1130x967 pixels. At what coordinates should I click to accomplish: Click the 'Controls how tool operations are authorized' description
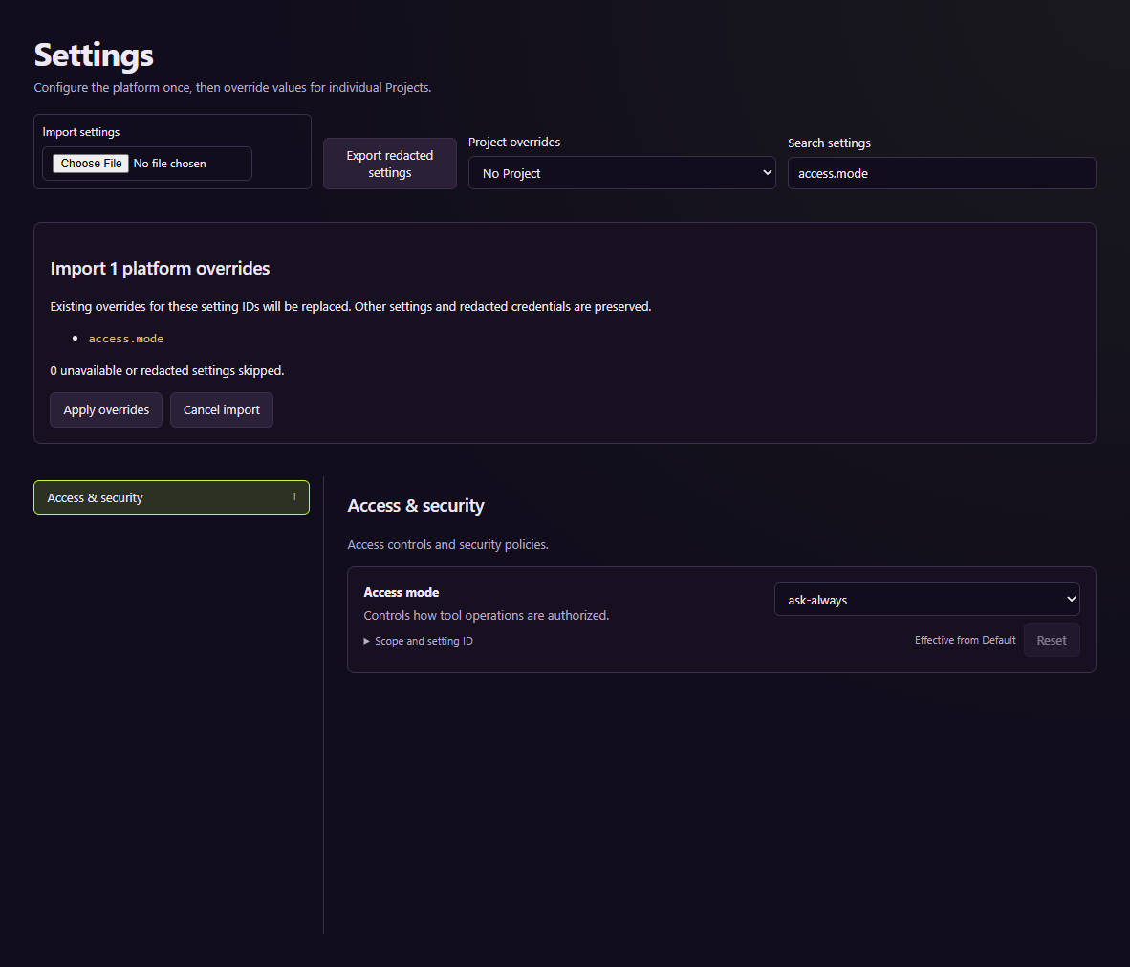(x=487, y=616)
